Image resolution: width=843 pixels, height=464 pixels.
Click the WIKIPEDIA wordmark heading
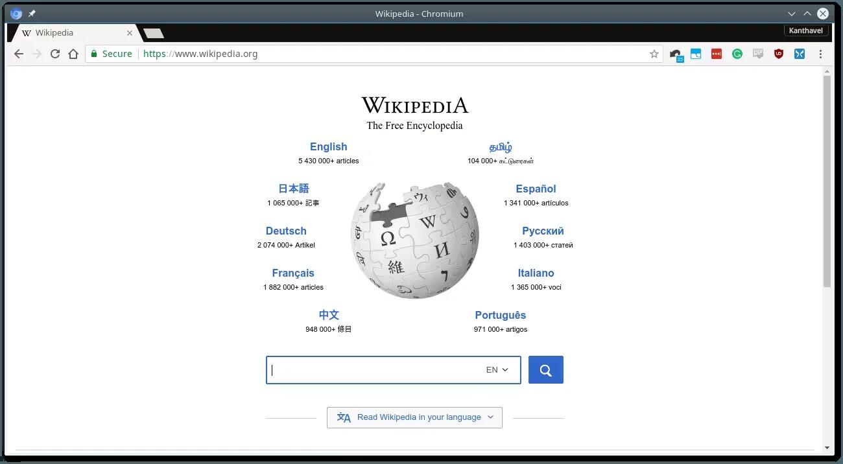tap(415, 105)
